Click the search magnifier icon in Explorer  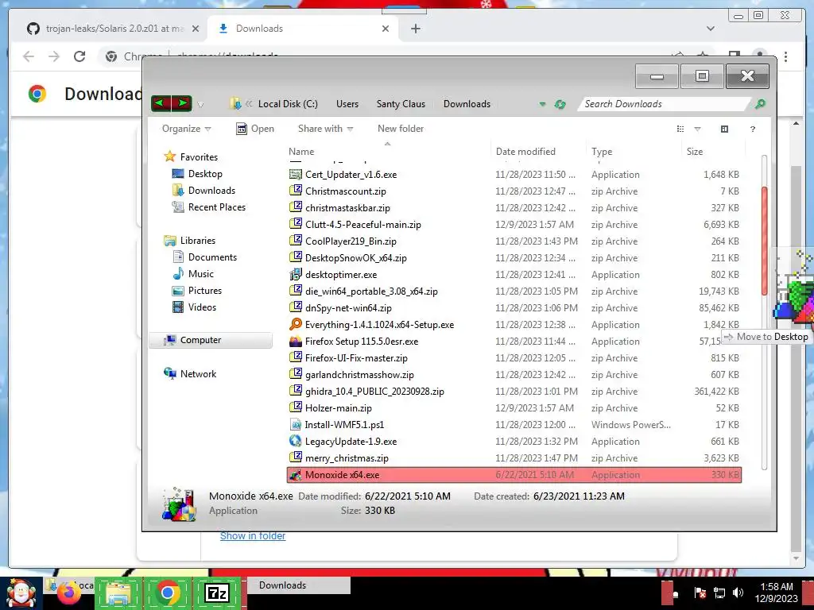pyautogui.click(x=760, y=104)
